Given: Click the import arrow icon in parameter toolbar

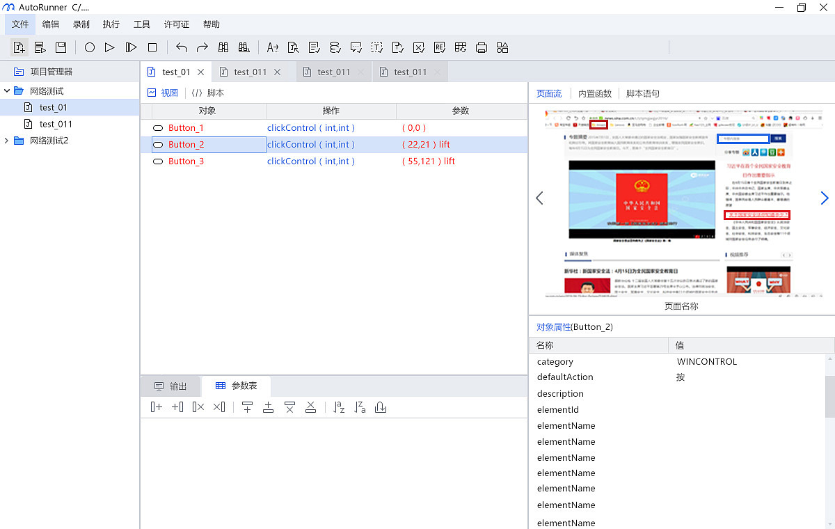Looking at the screenshot, I should [381, 407].
